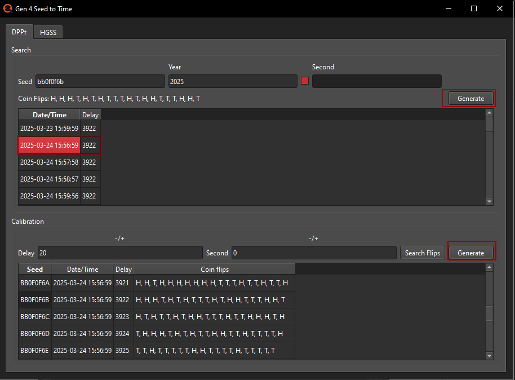515x380 pixels.
Task: Select the DPPt tab
Action: pyautogui.click(x=19, y=32)
